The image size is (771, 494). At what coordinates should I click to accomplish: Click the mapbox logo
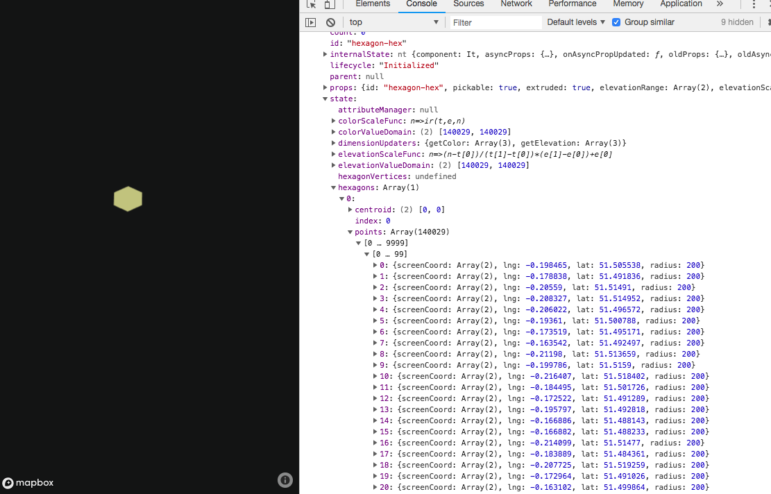(28, 483)
